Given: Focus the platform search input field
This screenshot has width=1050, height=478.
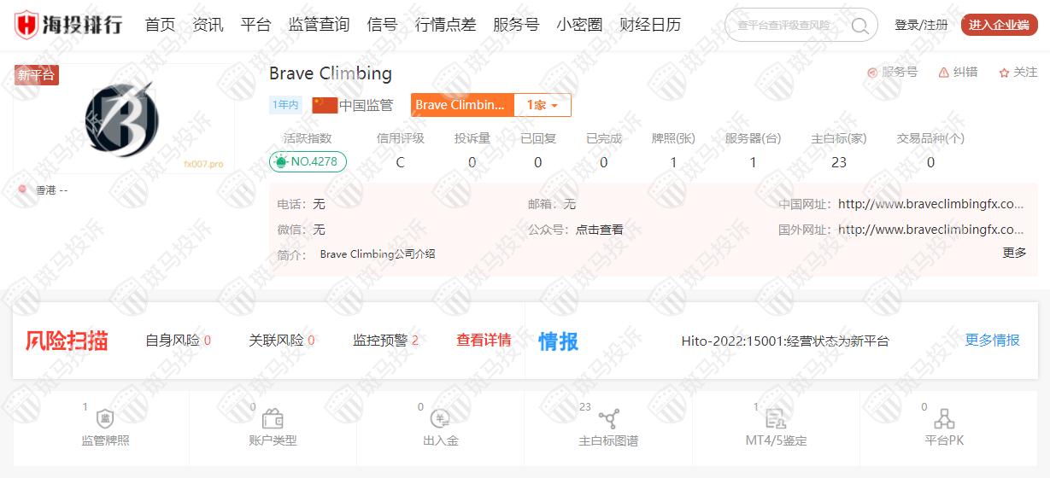Looking at the screenshot, I should click(x=786, y=26).
